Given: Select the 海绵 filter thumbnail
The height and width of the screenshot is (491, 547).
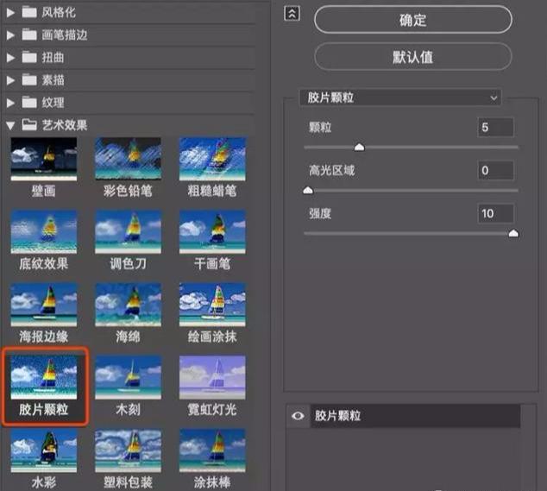Looking at the screenshot, I should 128,305.
